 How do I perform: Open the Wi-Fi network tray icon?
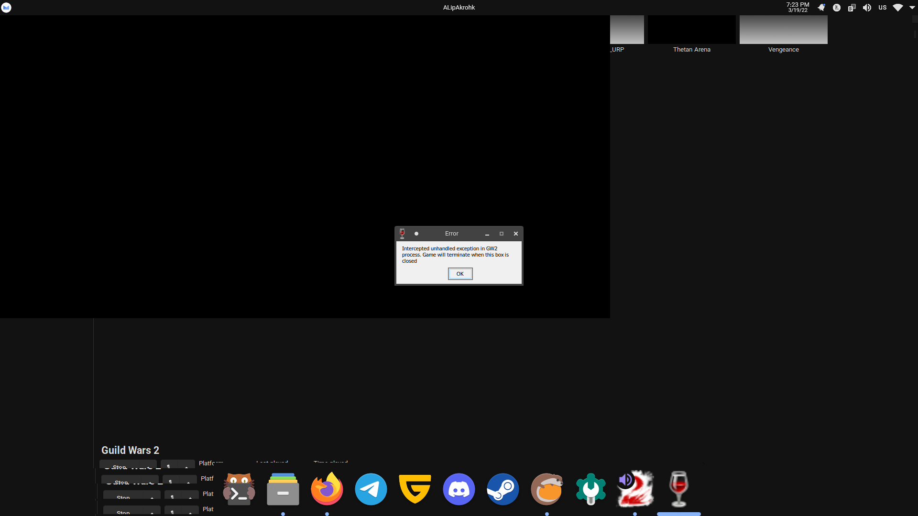[x=898, y=8]
